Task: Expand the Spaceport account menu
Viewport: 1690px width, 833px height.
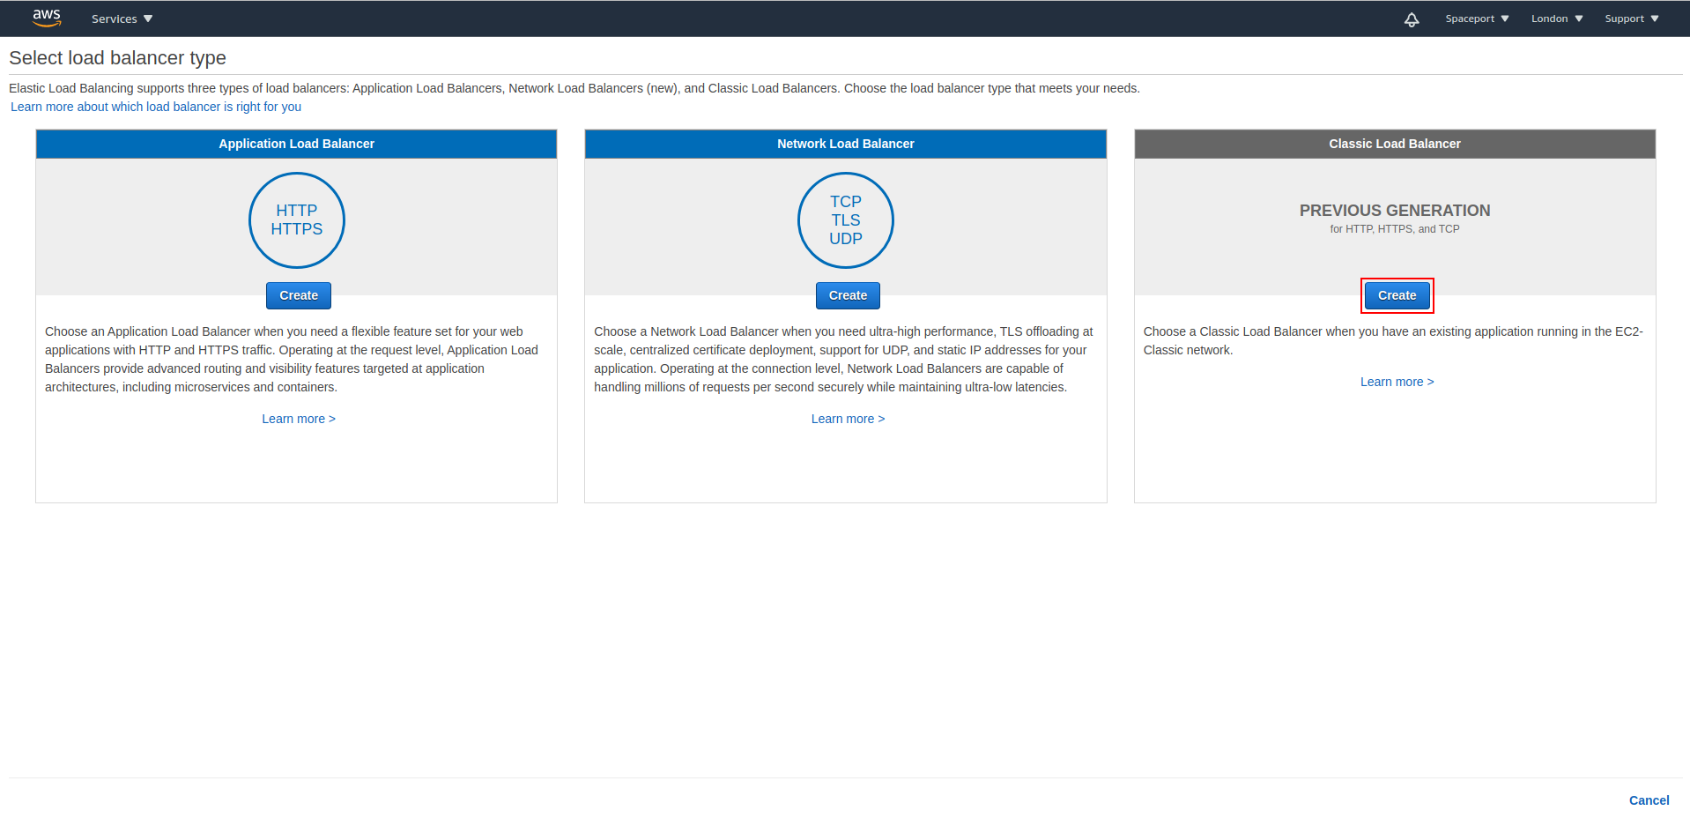Action: (x=1477, y=19)
